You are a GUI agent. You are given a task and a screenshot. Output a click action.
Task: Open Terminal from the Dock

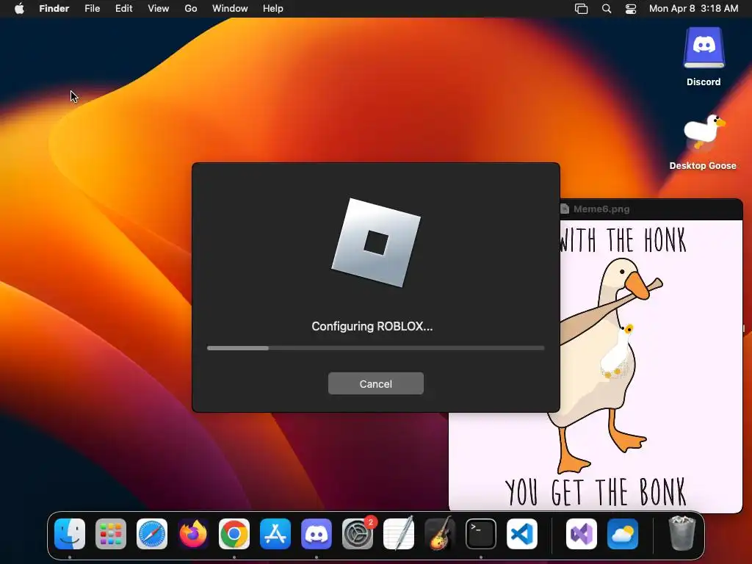tap(481, 534)
